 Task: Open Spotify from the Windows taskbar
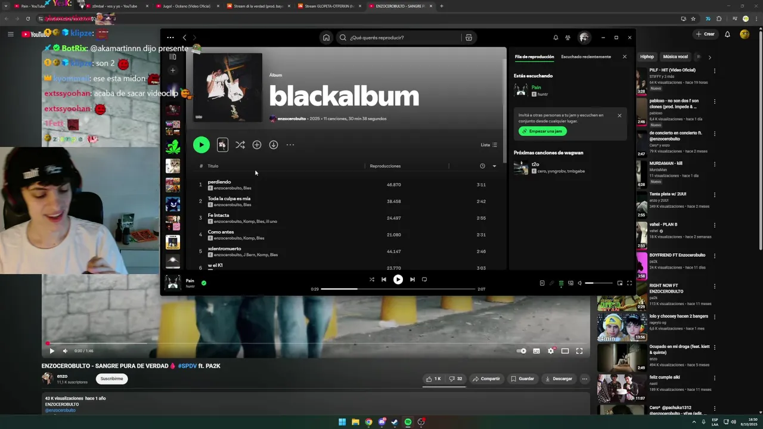408,422
